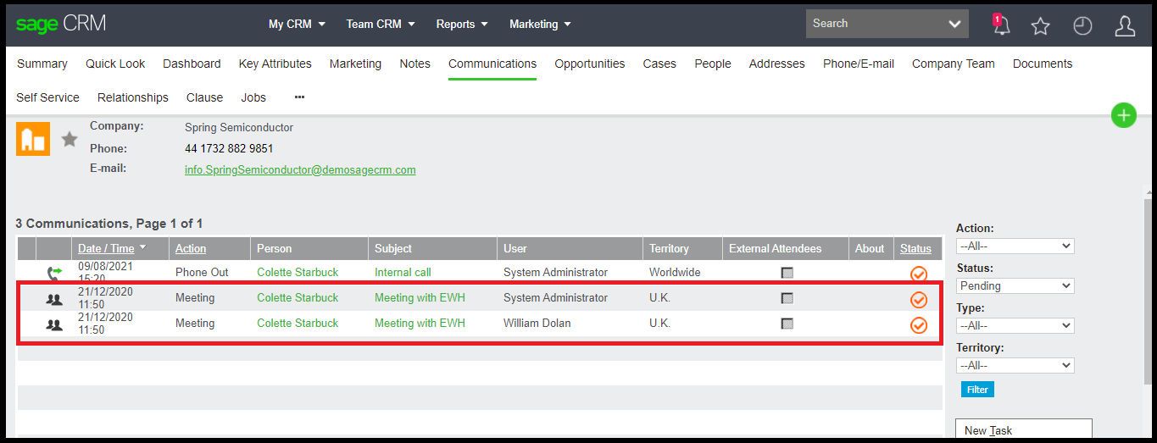1157x443 pixels.
Task: Open recent items clock icon
Action: pyautogui.click(x=1082, y=26)
